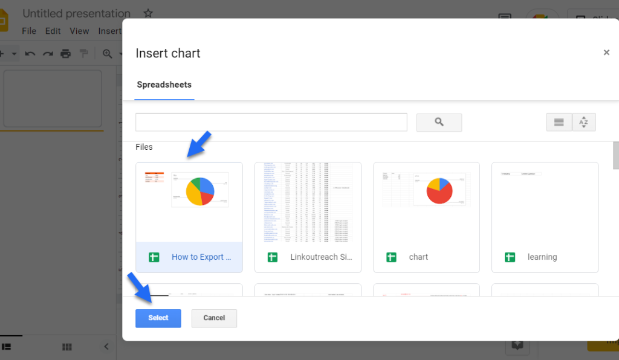Switch to list view in file picker
This screenshot has height=360, width=619.
559,122
